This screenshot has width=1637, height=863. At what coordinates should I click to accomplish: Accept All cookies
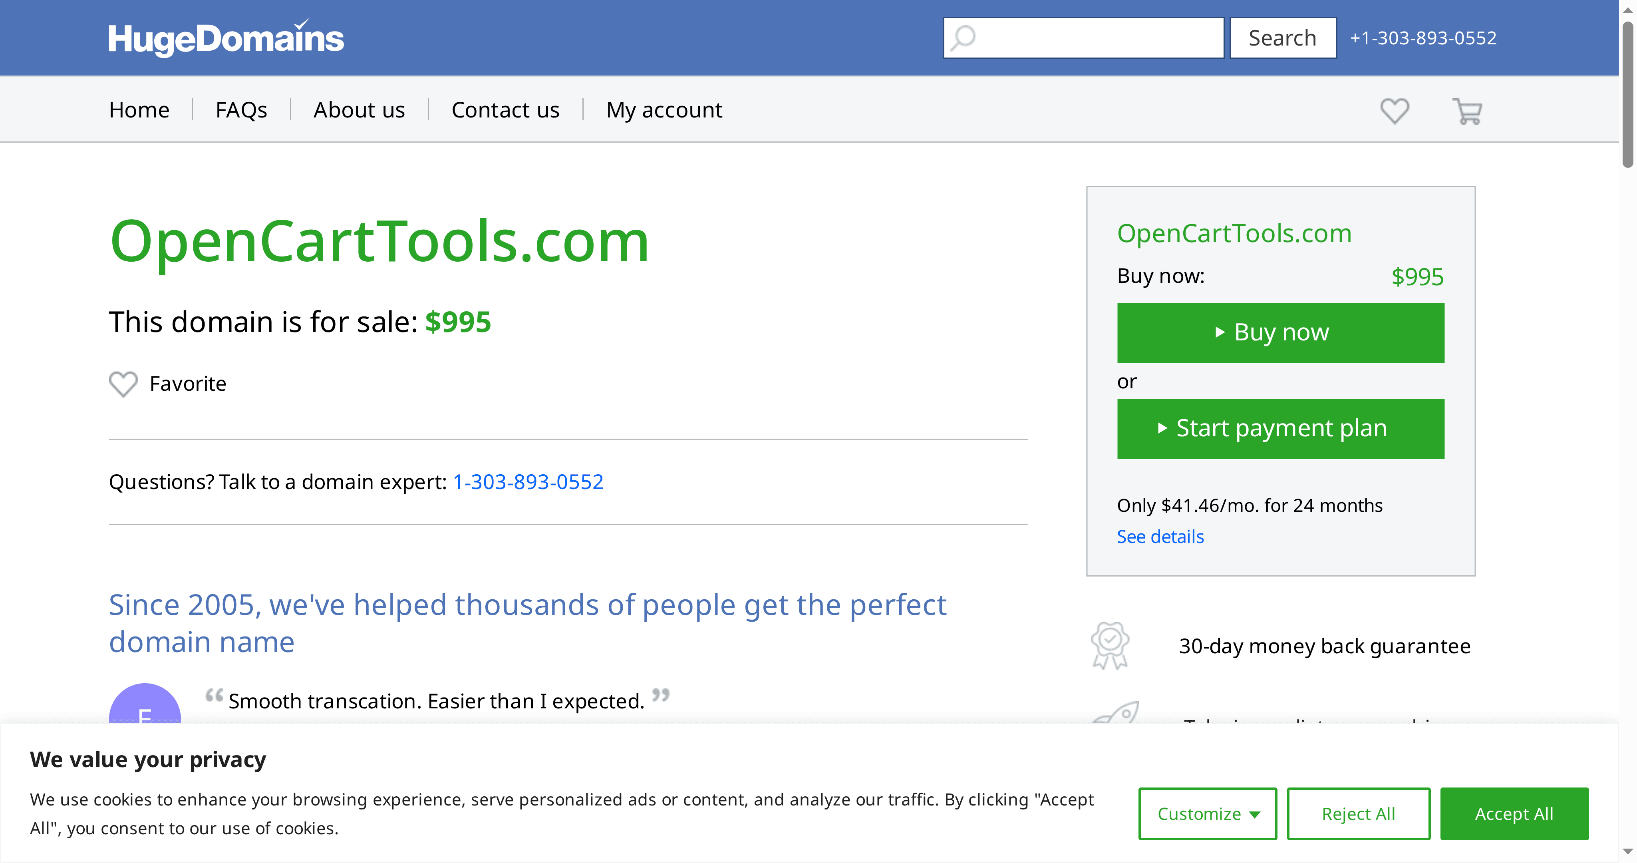[x=1514, y=813]
